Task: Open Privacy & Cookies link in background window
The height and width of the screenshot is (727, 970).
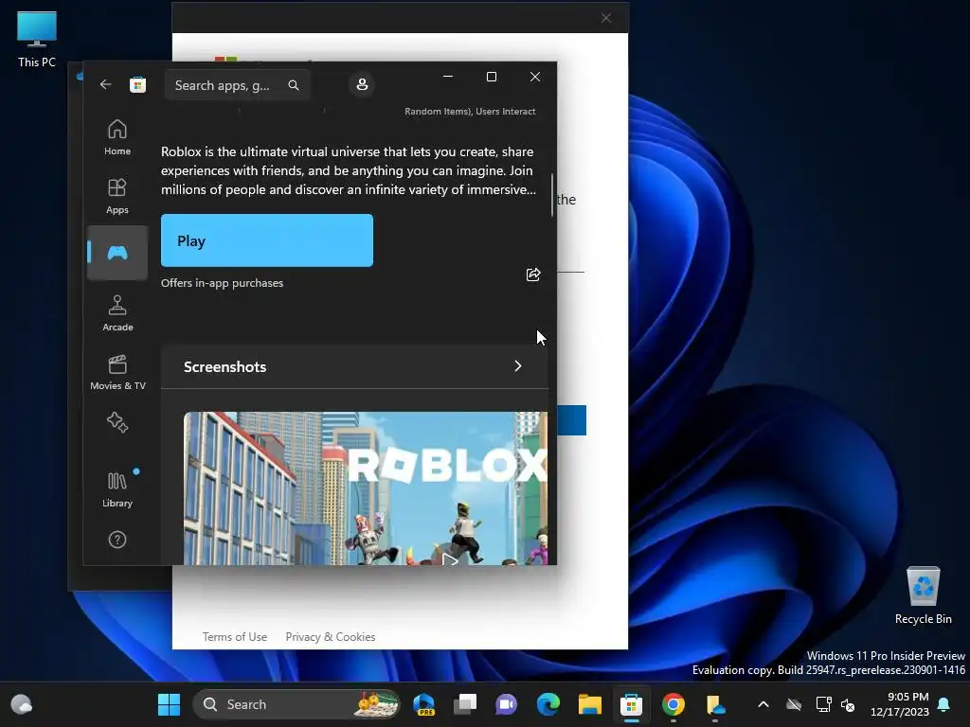Action: tap(331, 637)
